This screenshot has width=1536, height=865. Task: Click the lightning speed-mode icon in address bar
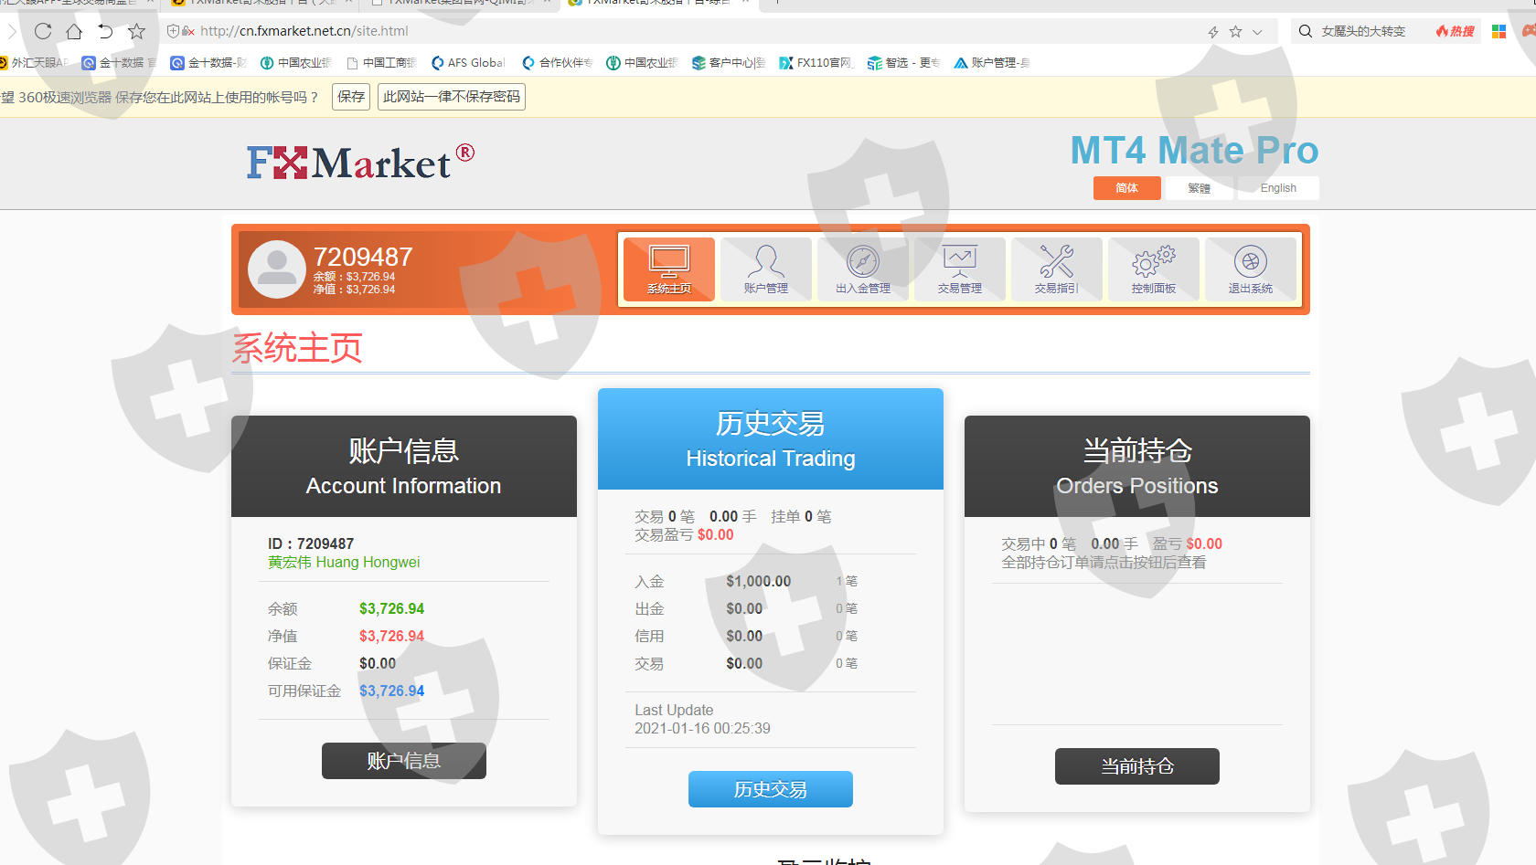pyautogui.click(x=1213, y=32)
